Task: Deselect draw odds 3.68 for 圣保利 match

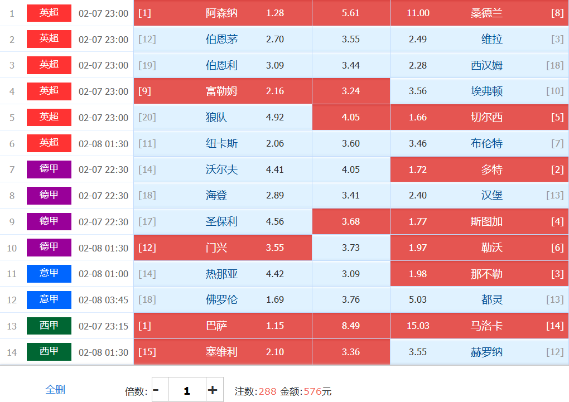Action: tap(351, 222)
